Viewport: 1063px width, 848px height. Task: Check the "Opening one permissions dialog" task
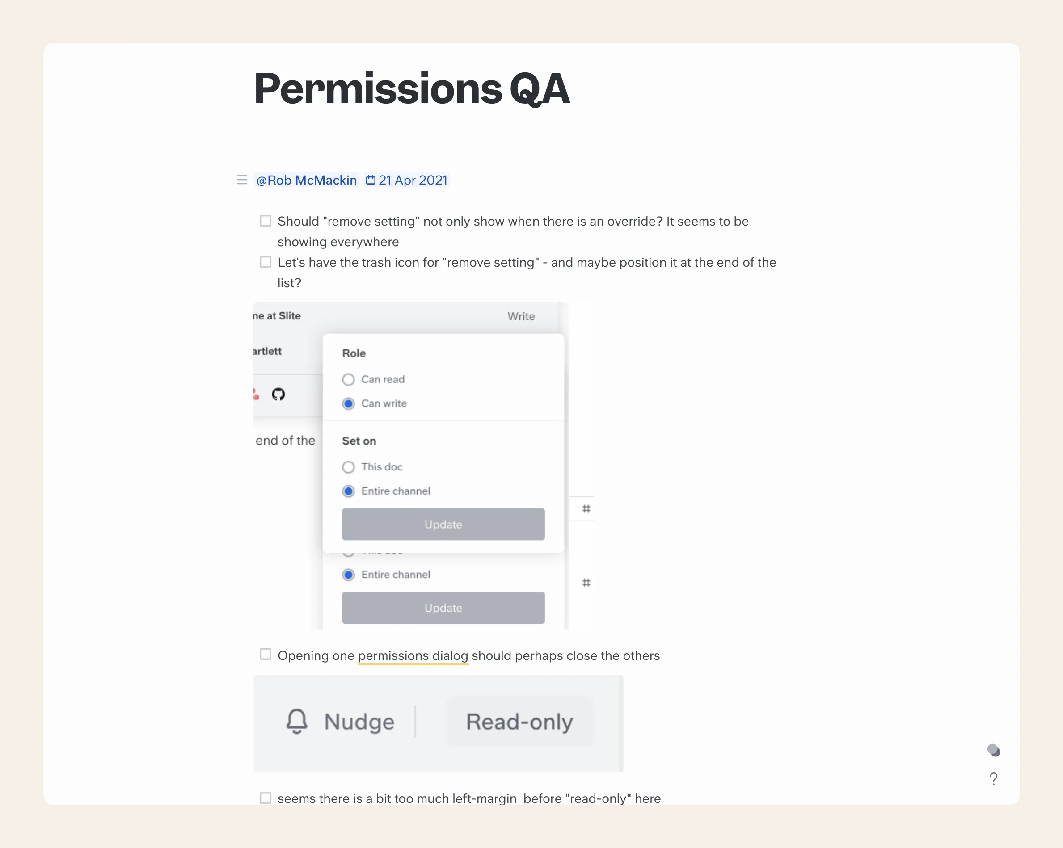coord(265,655)
